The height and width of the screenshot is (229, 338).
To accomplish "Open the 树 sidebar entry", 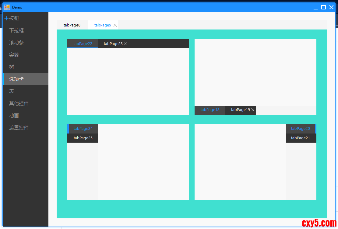I will [x=26, y=67].
